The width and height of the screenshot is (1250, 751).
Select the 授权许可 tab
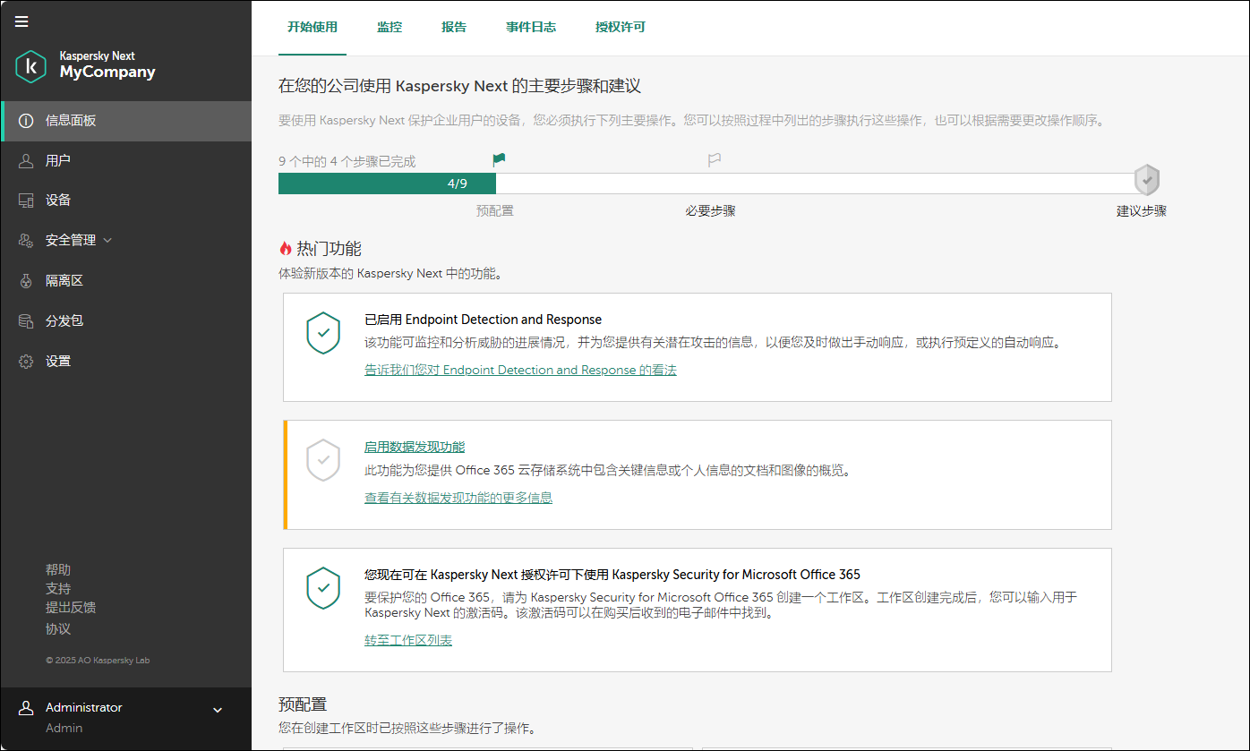[620, 27]
